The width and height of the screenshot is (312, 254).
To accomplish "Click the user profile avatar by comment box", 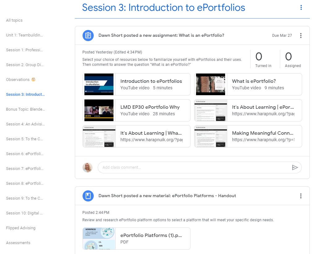I will pyautogui.click(x=88, y=167).
